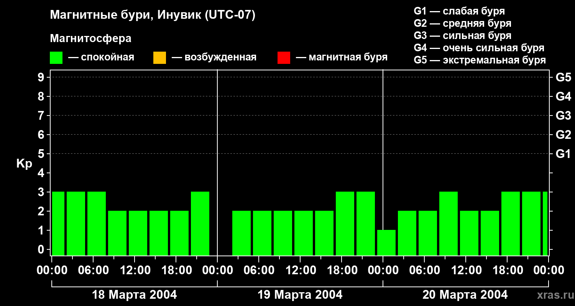Click '12:00' time label under 18 March
575x306 pixels.
(x=135, y=270)
